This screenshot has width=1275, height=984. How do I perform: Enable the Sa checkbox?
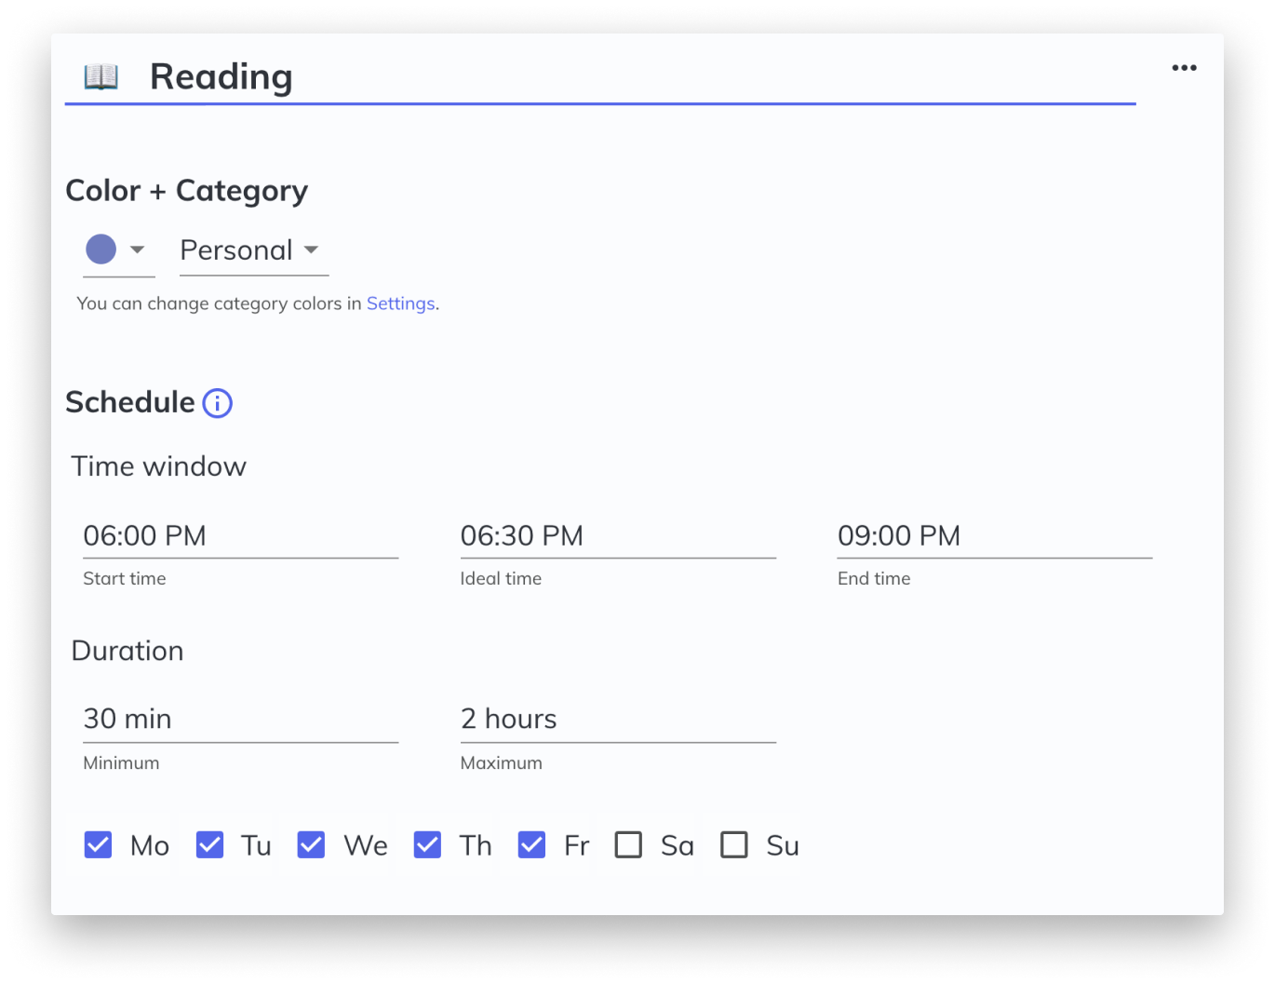(x=628, y=845)
